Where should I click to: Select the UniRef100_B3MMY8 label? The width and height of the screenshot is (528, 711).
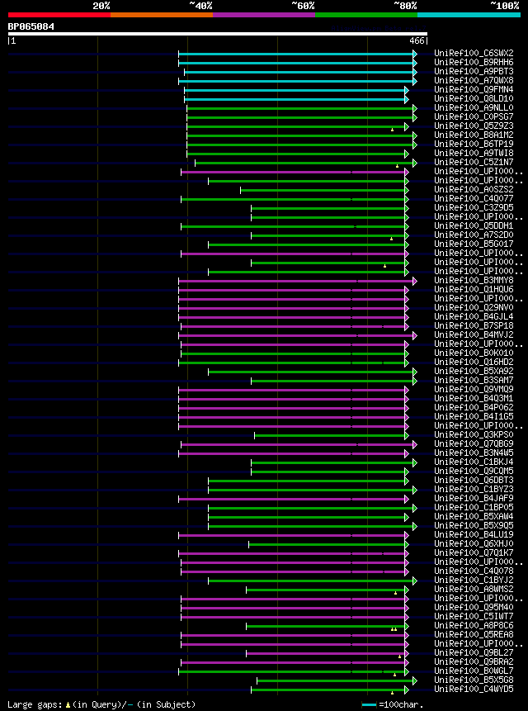(474, 280)
